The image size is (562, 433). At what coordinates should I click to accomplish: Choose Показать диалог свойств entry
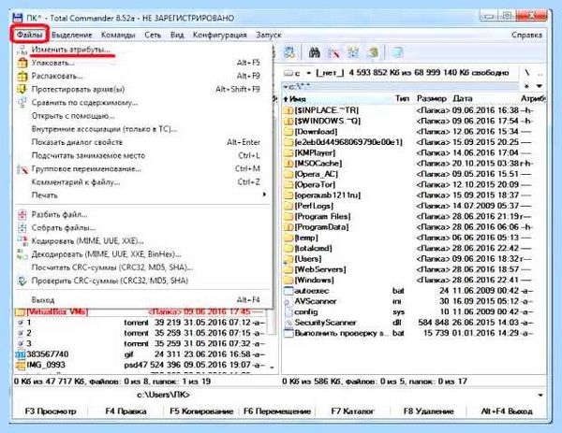pyautogui.click(x=143, y=142)
